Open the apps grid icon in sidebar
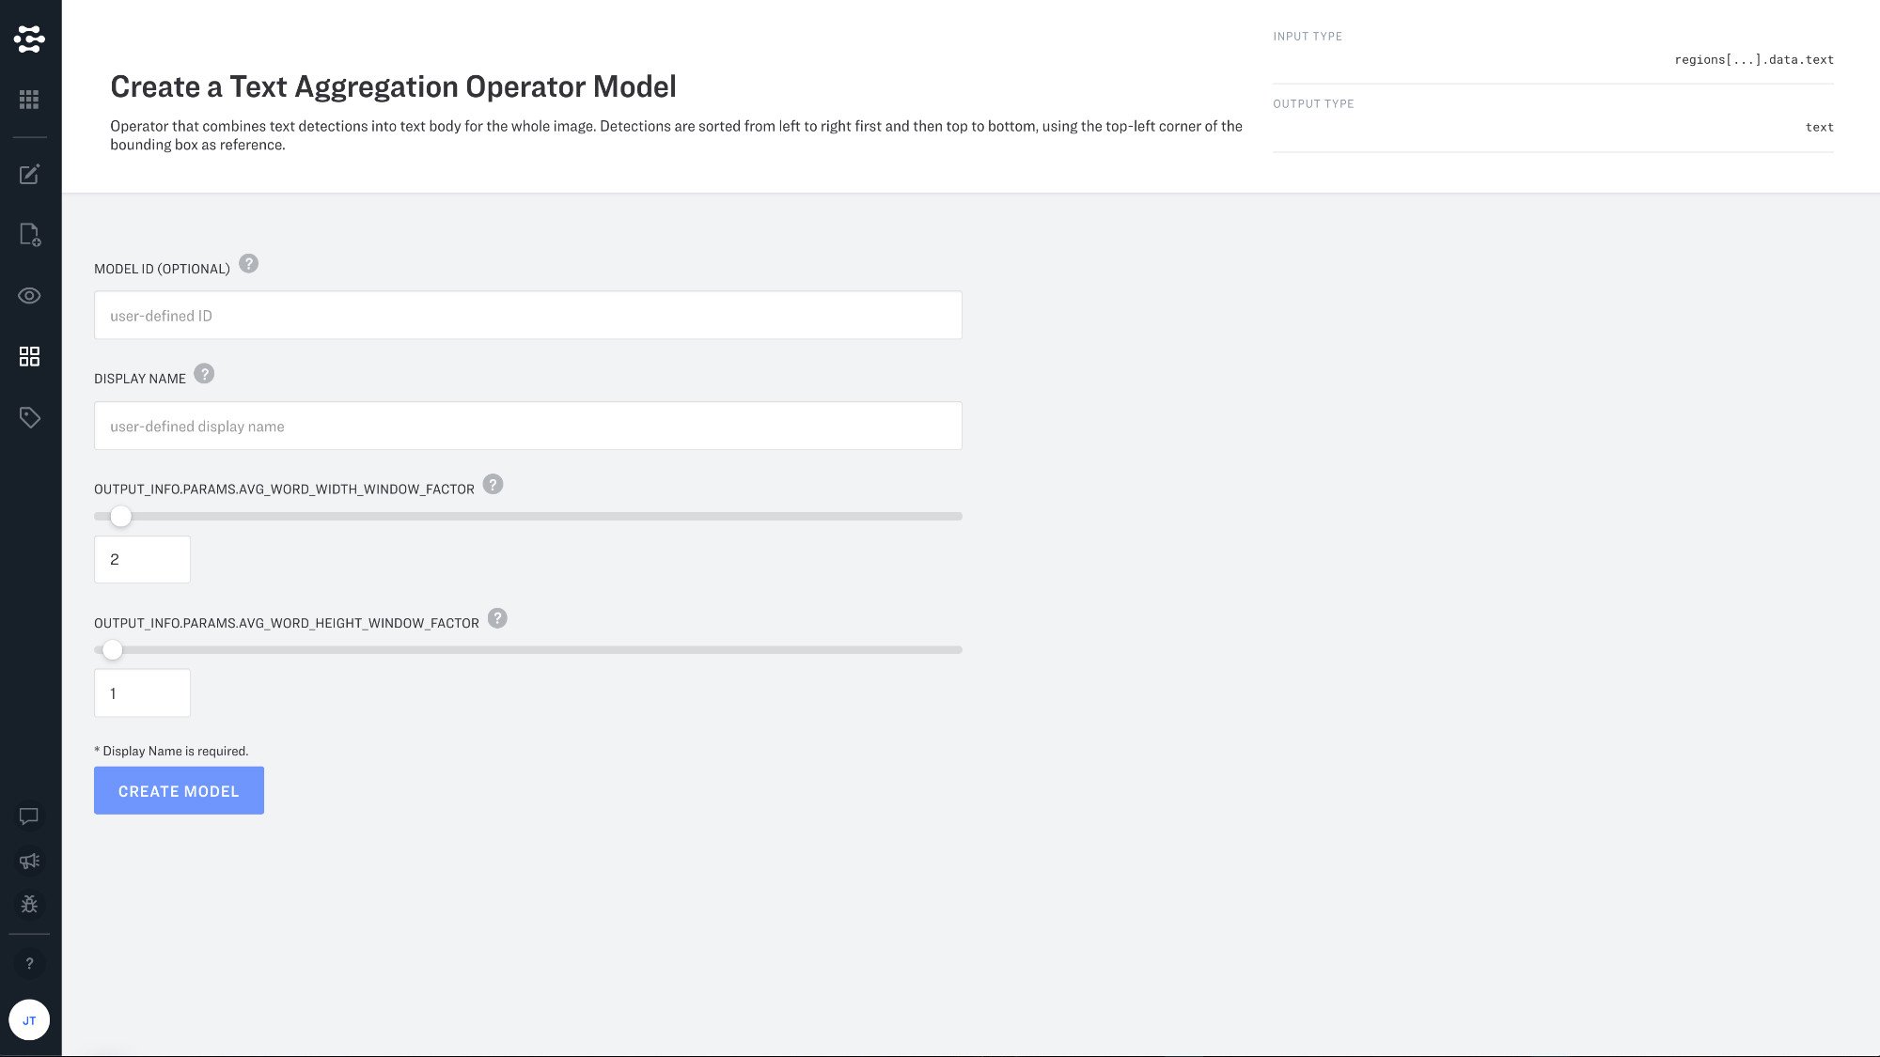1880x1057 pixels. point(29,100)
